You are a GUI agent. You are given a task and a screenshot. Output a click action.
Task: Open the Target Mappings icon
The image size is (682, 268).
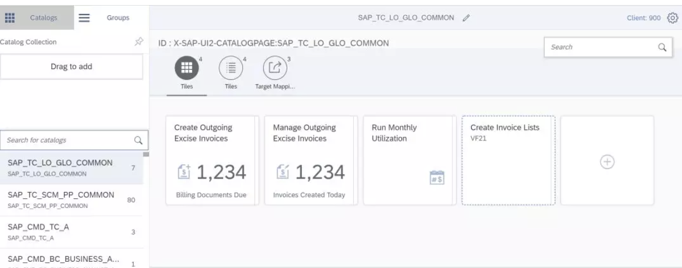[x=275, y=68]
